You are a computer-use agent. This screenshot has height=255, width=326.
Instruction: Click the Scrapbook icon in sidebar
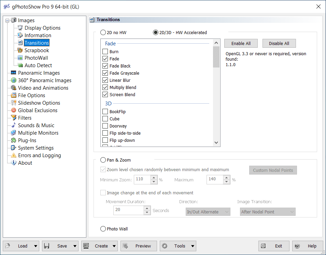[20, 50]
